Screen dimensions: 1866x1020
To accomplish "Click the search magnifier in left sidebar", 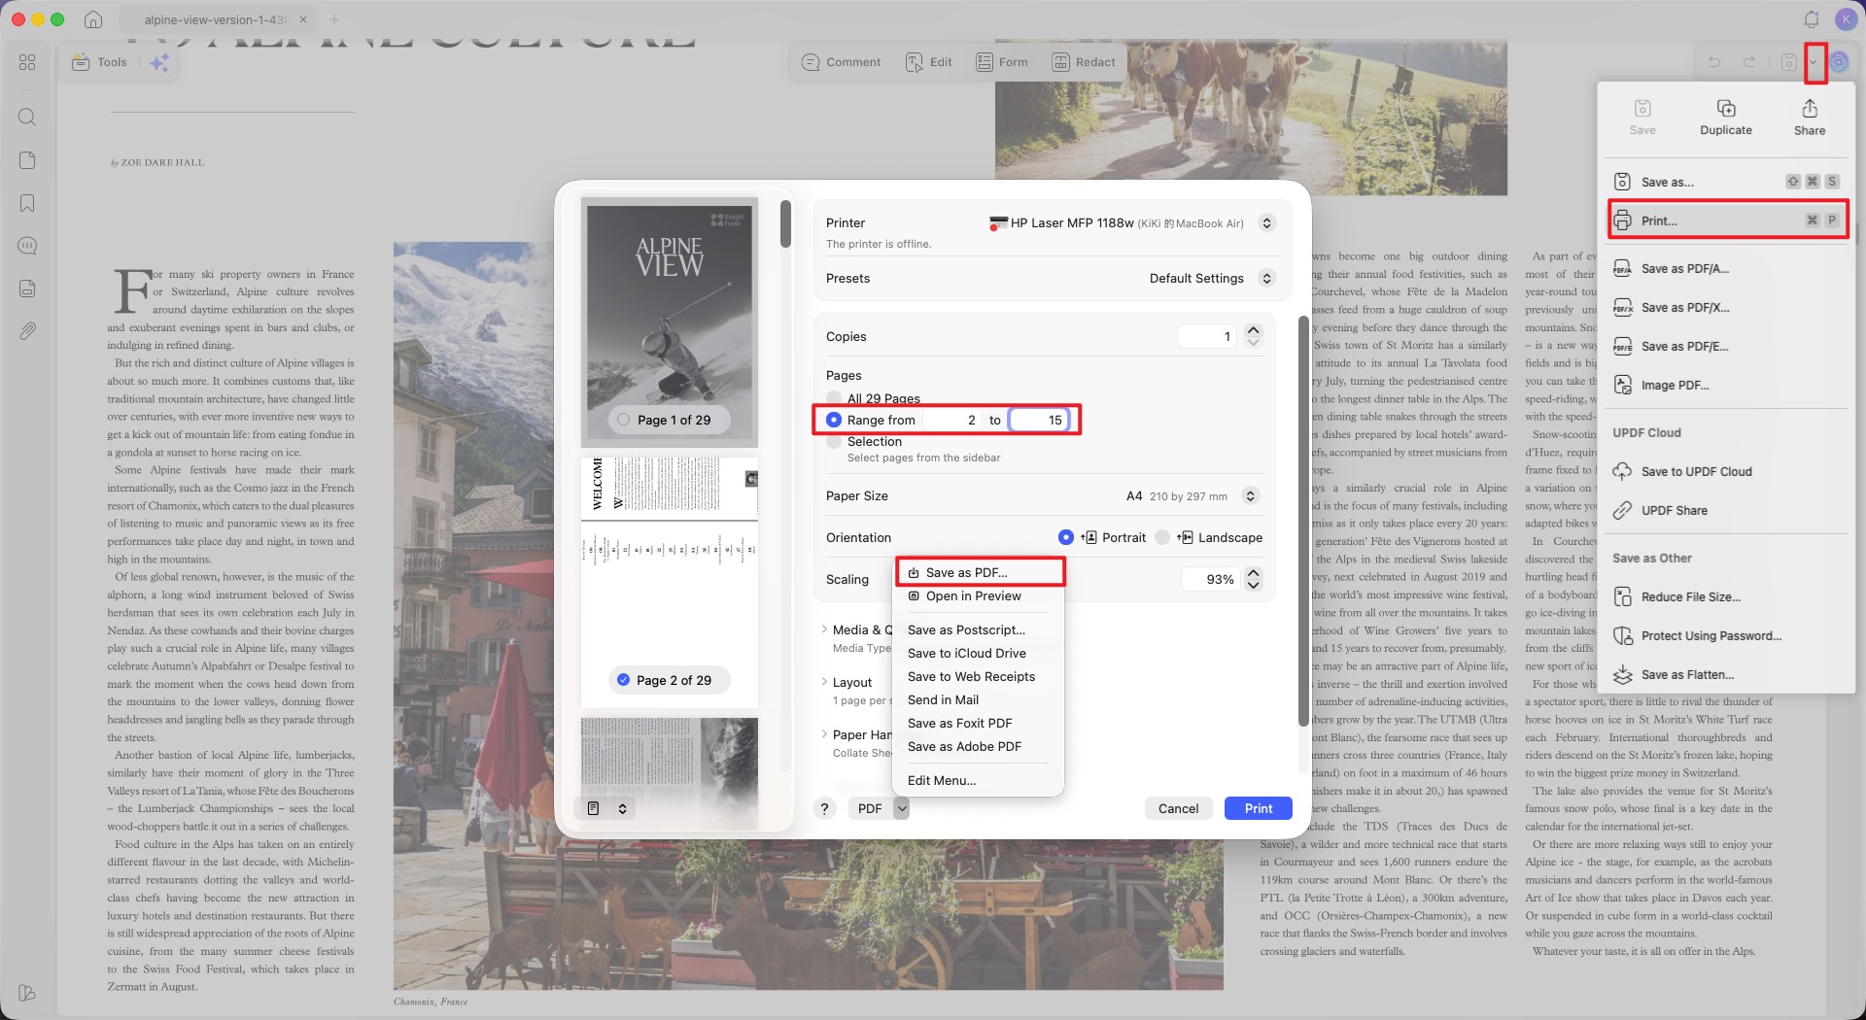I will tap(27, 118).
